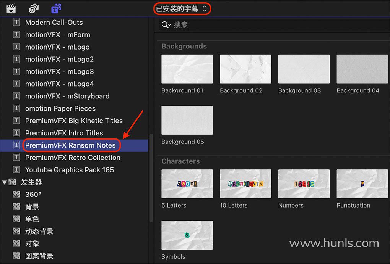Click the generator icon beside 360°
Viewport: 390px width, 264px height.
coord(16,195)
